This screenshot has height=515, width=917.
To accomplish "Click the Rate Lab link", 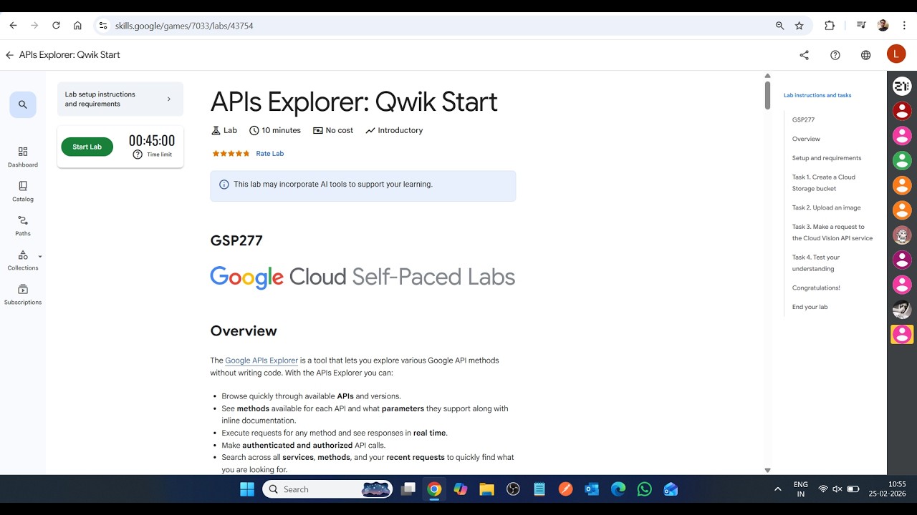I will pos(270,154).
